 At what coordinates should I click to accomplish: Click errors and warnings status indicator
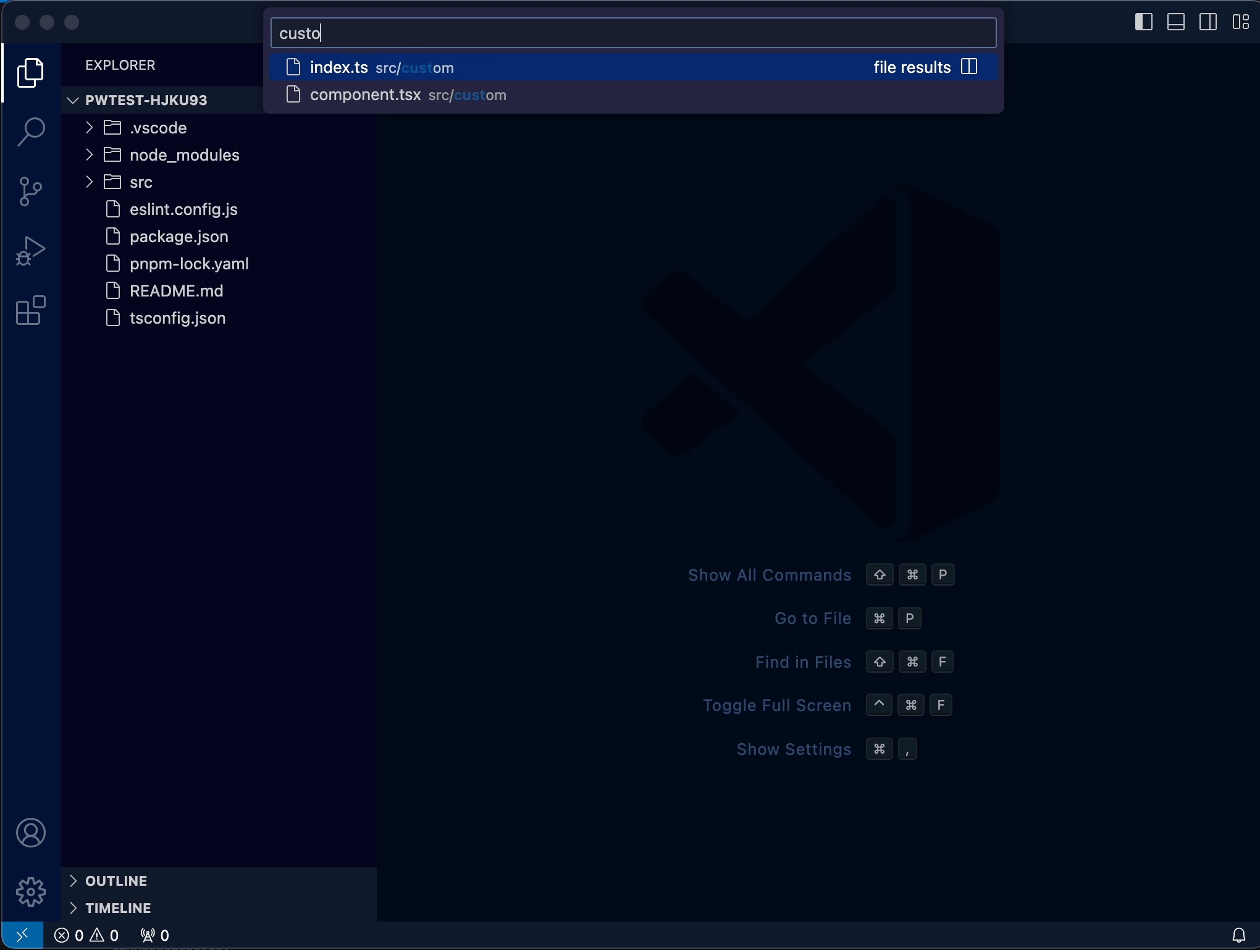coord(86,935)
